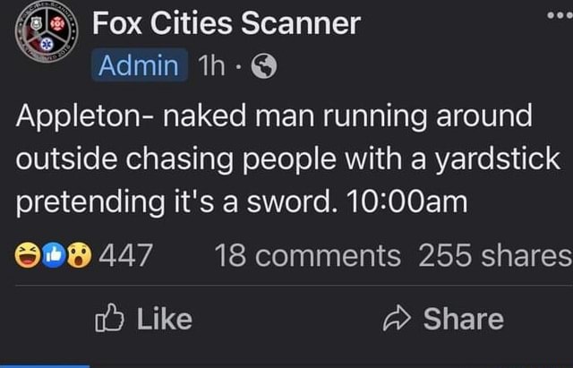Click the globe public privacy icon
Image resolution: width=573 pixels, height=368 pixels.
tap(264, 66)
